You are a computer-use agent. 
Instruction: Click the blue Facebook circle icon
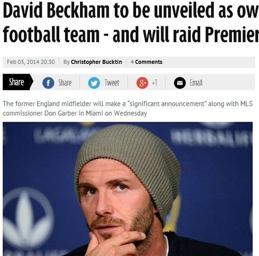(x=48, y=83)
